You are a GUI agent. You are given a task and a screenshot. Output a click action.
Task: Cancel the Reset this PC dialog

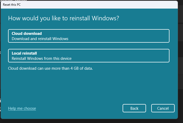[x=163, y=108]
